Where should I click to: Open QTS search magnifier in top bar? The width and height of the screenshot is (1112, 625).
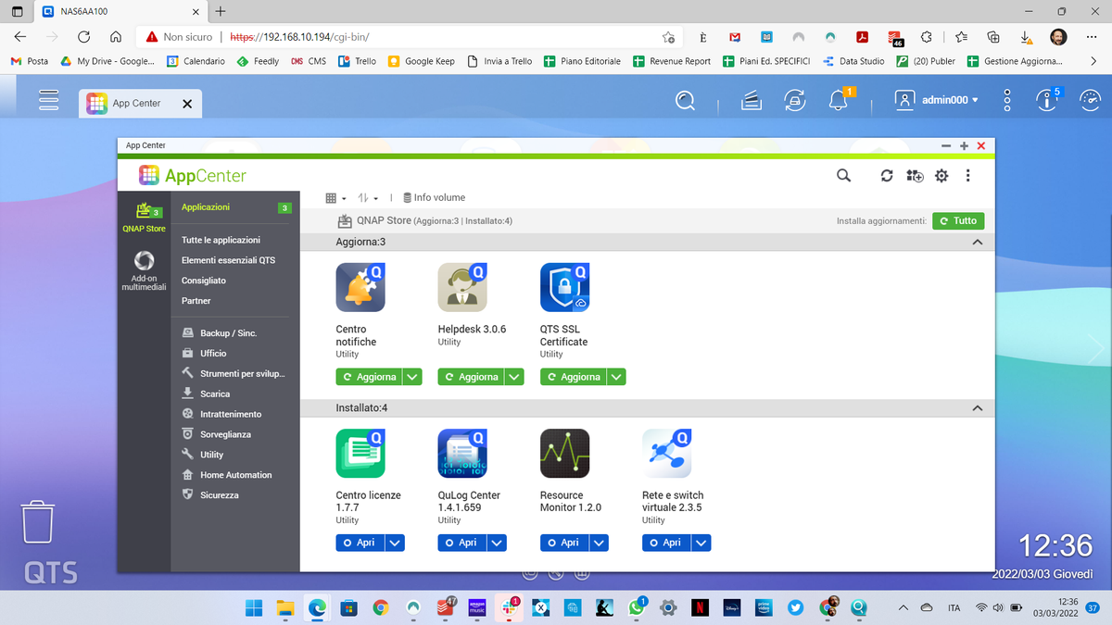click(685, 100)
